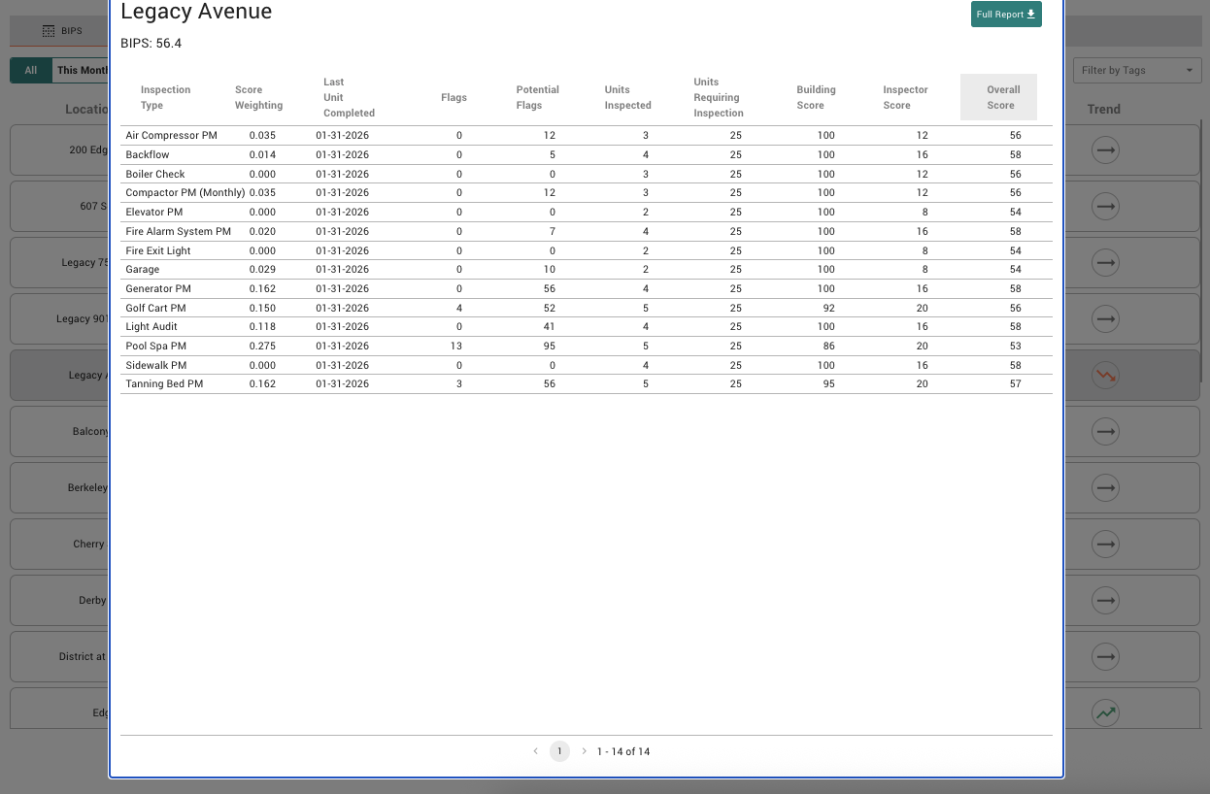1210x794 pixels.
Task: Select the All filter button
Action: [31, 70]
